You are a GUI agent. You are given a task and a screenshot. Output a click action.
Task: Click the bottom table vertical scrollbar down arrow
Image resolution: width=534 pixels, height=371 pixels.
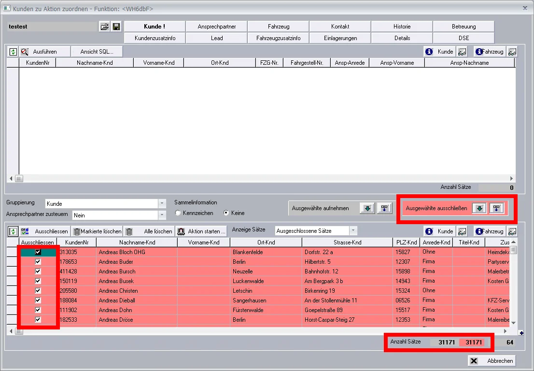[513, 323]
